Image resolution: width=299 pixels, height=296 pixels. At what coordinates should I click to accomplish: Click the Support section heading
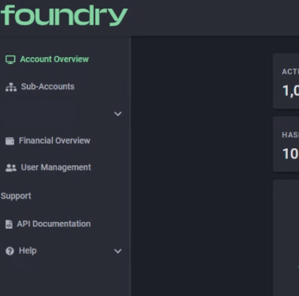(x=16, y=196)
